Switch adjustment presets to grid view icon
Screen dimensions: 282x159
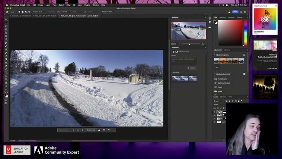point(244,55)
